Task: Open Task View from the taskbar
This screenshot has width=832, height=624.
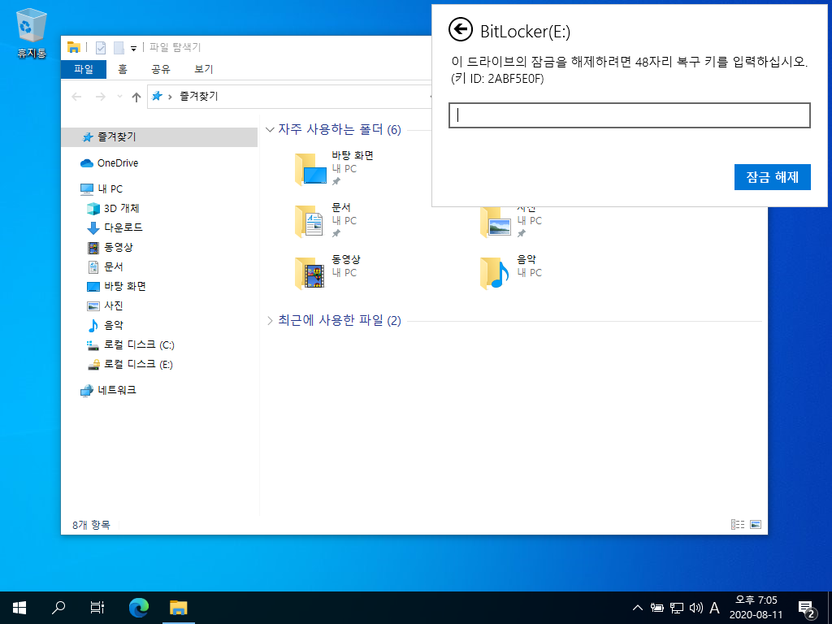Action: [x=97, y=608]
